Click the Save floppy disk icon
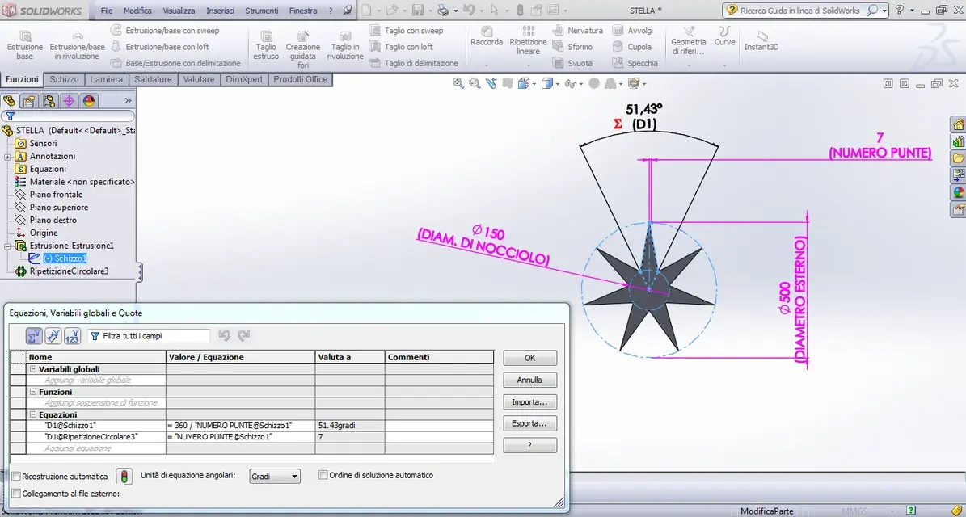Viewport: 966px width, 517px height. coord(418,11)
